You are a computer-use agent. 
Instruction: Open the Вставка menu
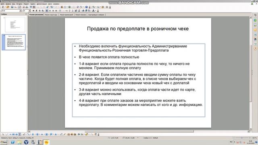[19, 4]
